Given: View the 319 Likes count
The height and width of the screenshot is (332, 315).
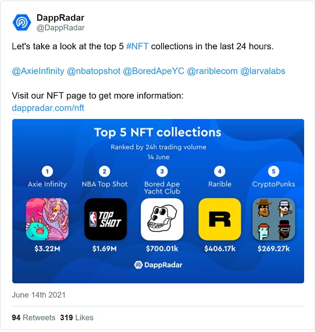Looking at the screenshot, I should 77,317.
